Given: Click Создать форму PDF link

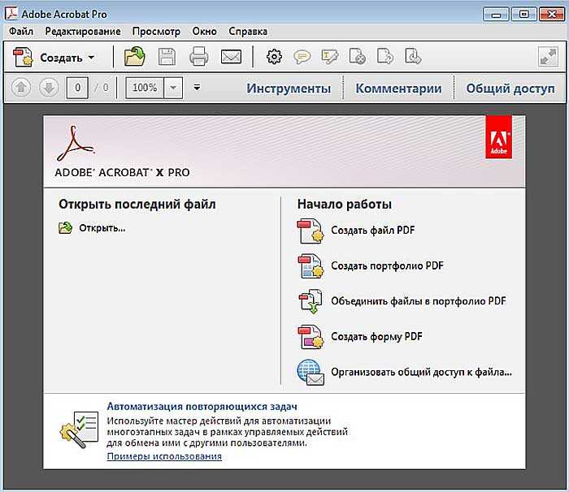Looking at the screenshot, I should point(376,336).
